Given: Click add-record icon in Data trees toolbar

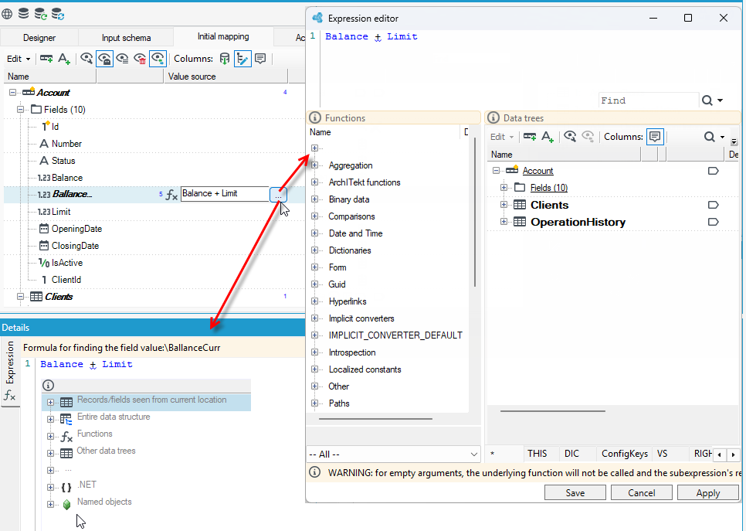Looking at the screenshot, I should pyautogui.click(x=530, y=137).
